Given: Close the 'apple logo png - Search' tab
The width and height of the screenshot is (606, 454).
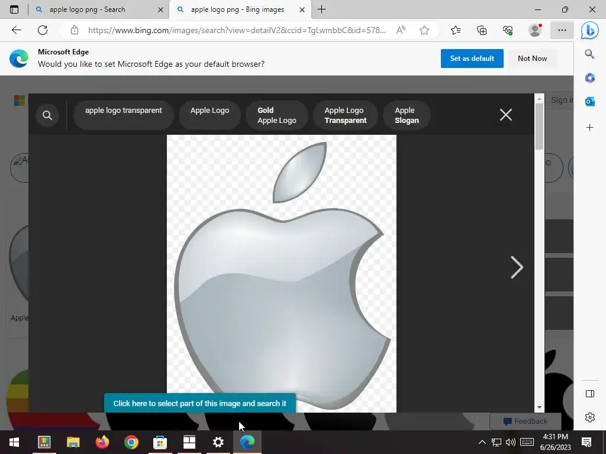Looking at the screenshot, I should (160, 10).
